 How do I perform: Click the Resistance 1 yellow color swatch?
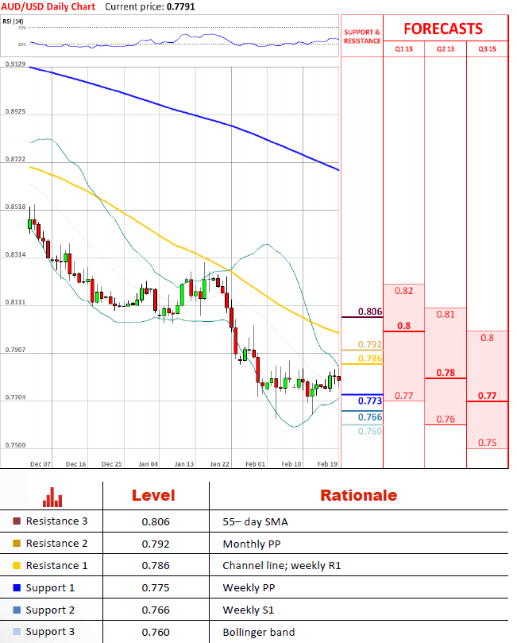(x=17, y=565)
